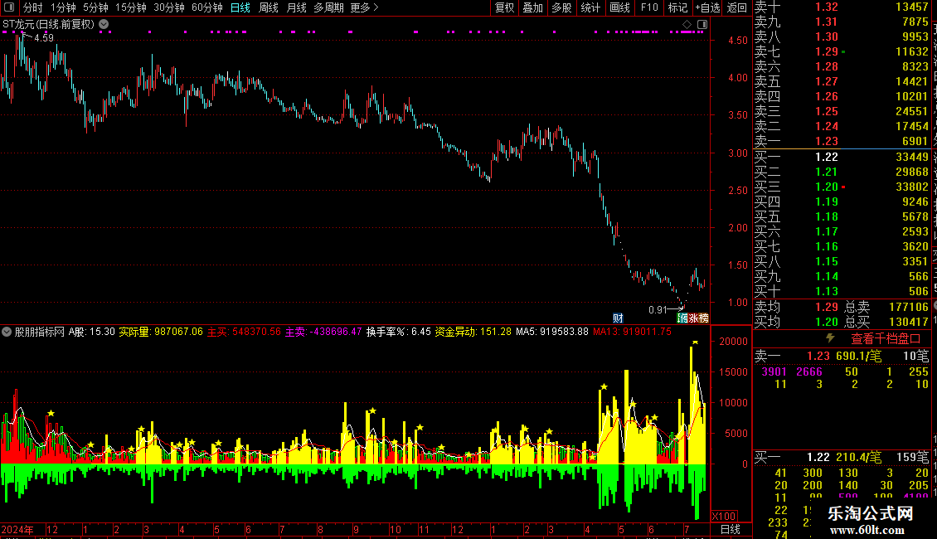The width and height of the screenshot is (937, 539).
Task: Click the 2024年 date axis label
Action: pos(17,529)
